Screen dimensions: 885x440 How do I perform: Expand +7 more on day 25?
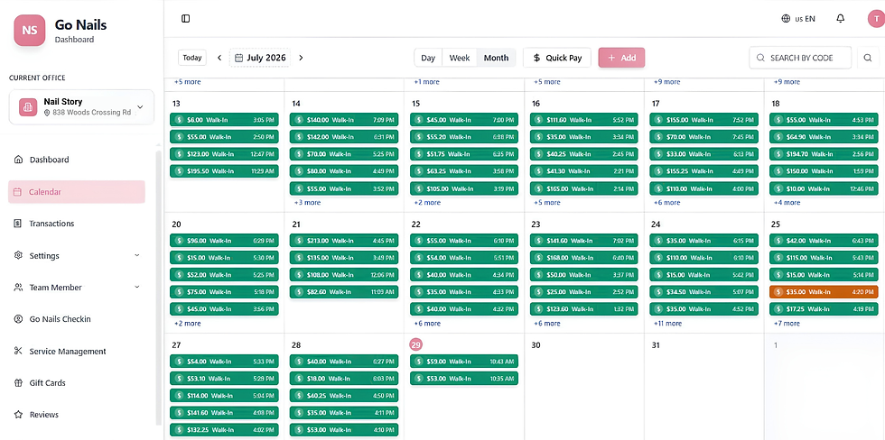[x=787, y=324]
